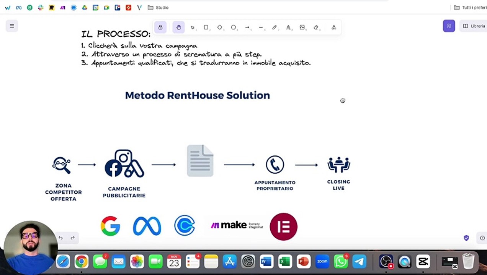
Task: Open the Libreria library panel
Action: point(474,26)
